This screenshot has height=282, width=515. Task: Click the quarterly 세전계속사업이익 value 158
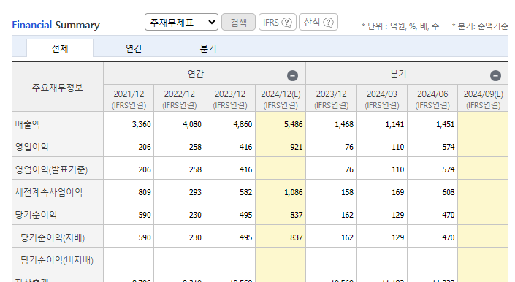tap(347, 192)
